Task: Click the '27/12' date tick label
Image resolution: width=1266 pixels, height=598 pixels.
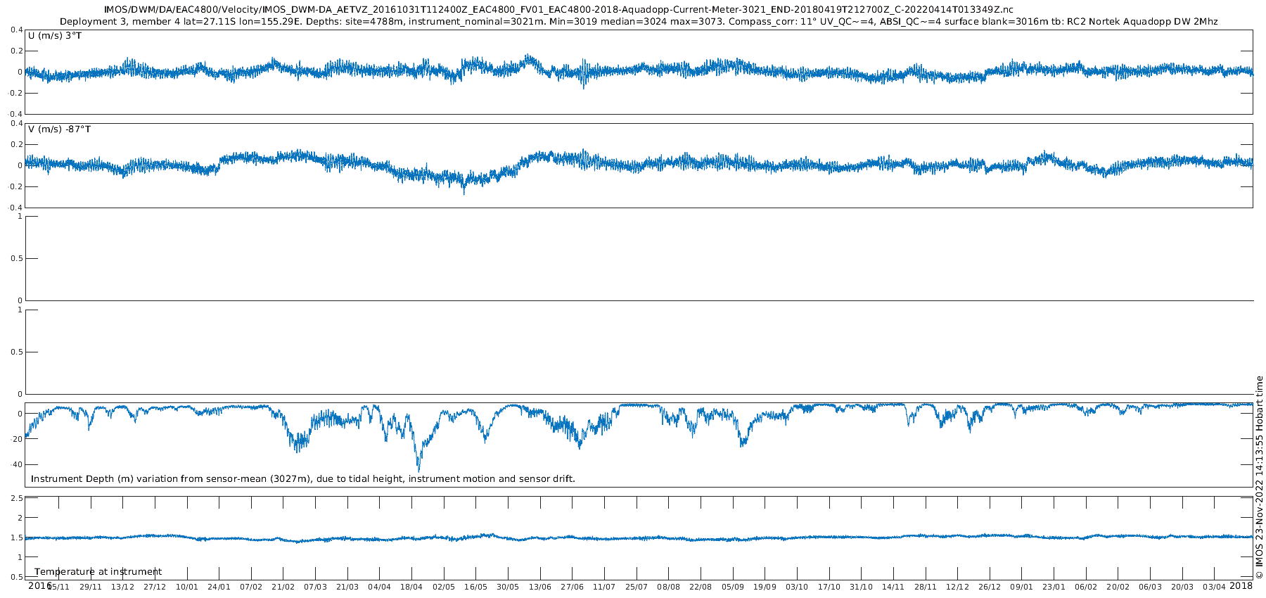Action: 155,587
